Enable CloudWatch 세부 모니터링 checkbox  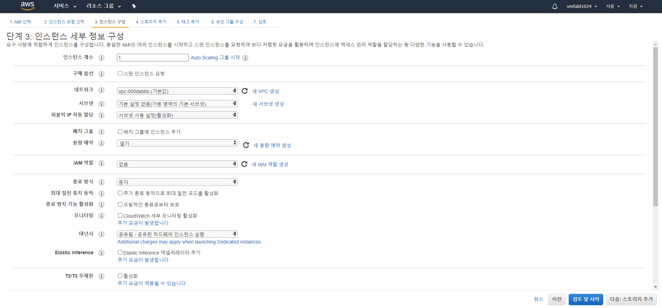pyautogui.click(x=120, y=215)
